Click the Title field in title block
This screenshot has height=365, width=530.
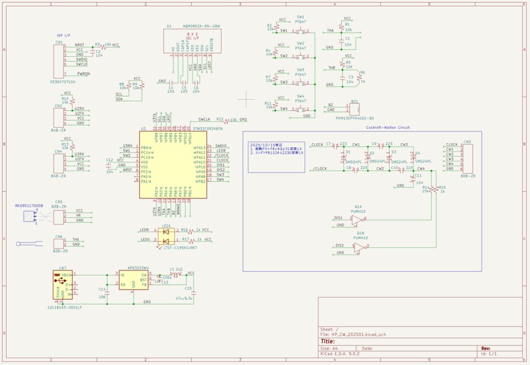328,341
